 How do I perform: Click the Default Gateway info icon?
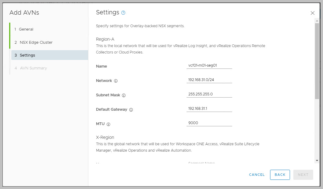pos(131,110)
